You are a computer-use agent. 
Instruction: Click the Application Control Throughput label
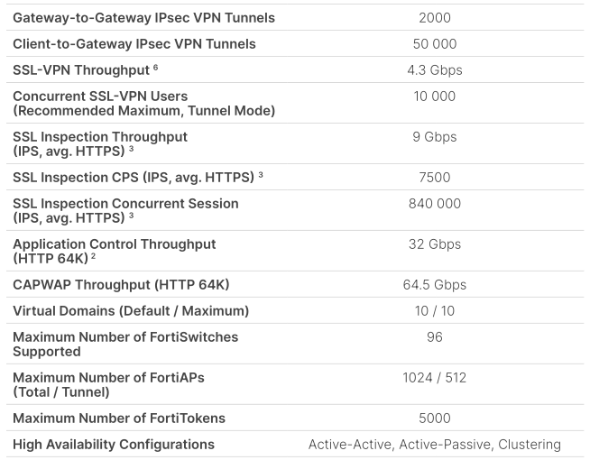[115, 244]
